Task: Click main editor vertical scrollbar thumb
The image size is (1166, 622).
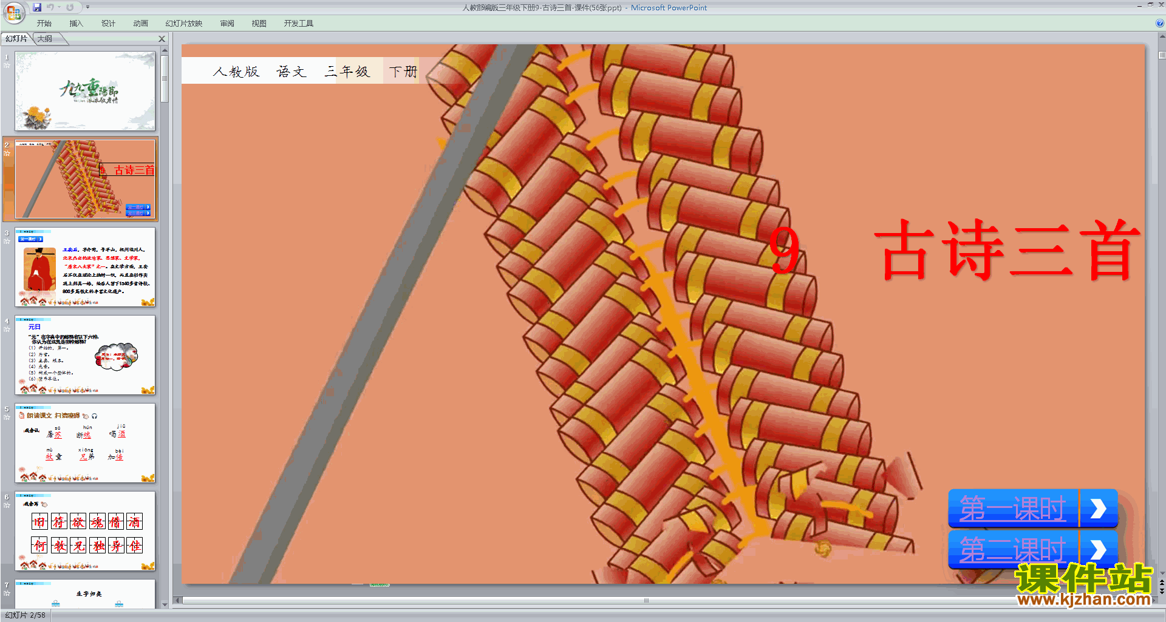Action: point(1162,55)
